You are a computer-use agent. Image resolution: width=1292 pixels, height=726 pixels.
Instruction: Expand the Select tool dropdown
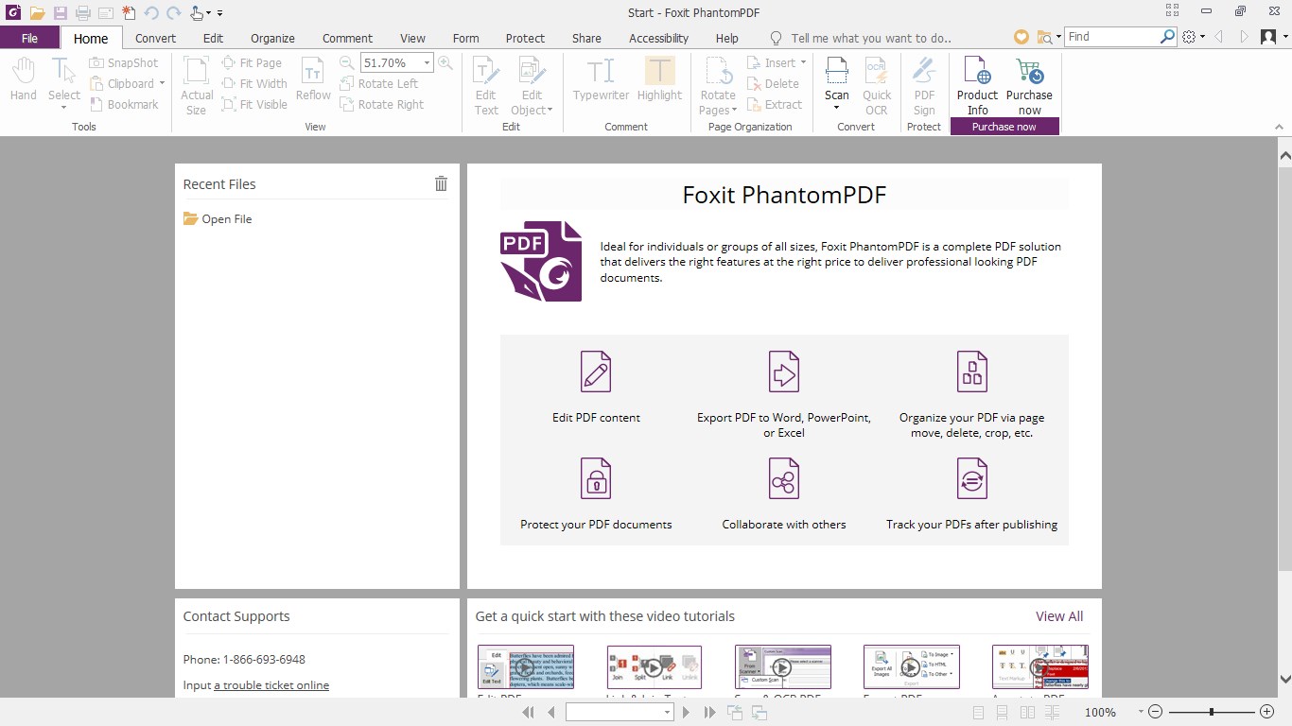(64, 108)
